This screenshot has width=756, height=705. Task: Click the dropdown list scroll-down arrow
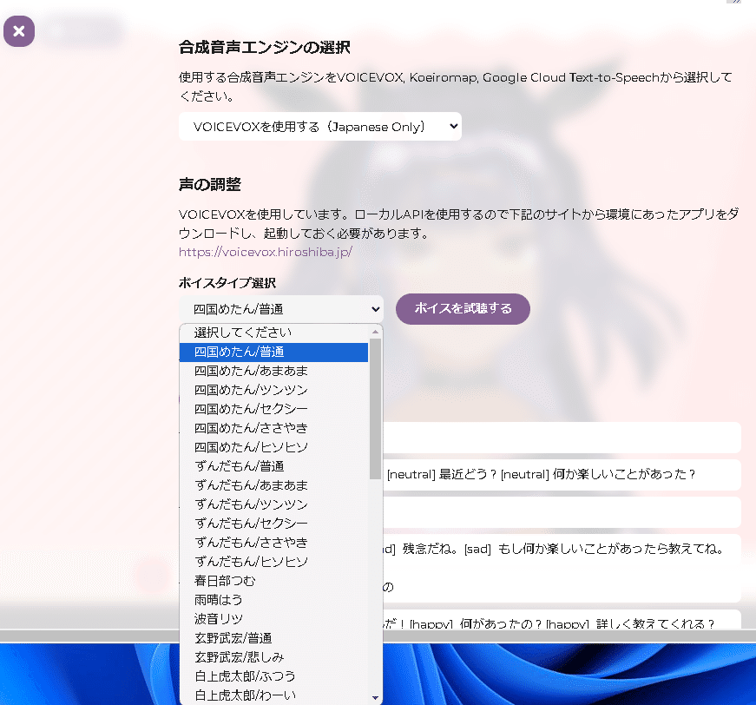click(x=375, y=698)
